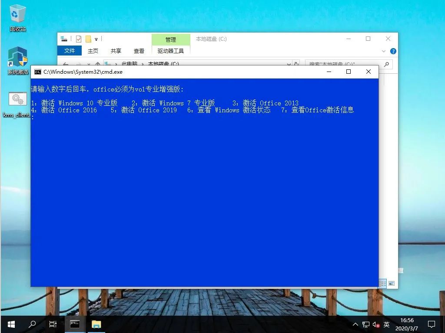The width and height of the screenshot is (445, 333).
Task: Switch to the 驱动器工具 ribbon tab
Action: coord(170,51)
